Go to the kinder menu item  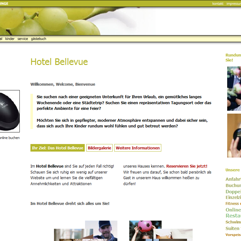[x=10, y=39]
